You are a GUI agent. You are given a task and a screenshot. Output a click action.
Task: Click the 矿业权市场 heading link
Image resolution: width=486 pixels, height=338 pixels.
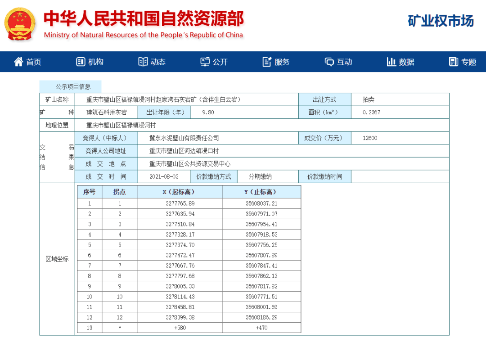pos(441,21)
